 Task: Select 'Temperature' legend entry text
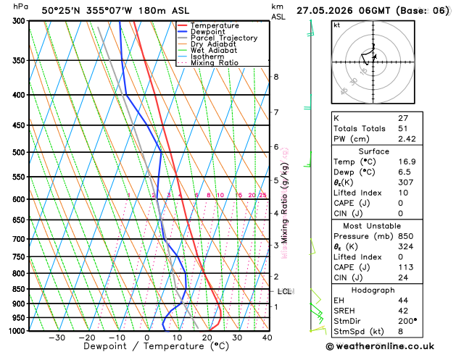coord(215,25)
